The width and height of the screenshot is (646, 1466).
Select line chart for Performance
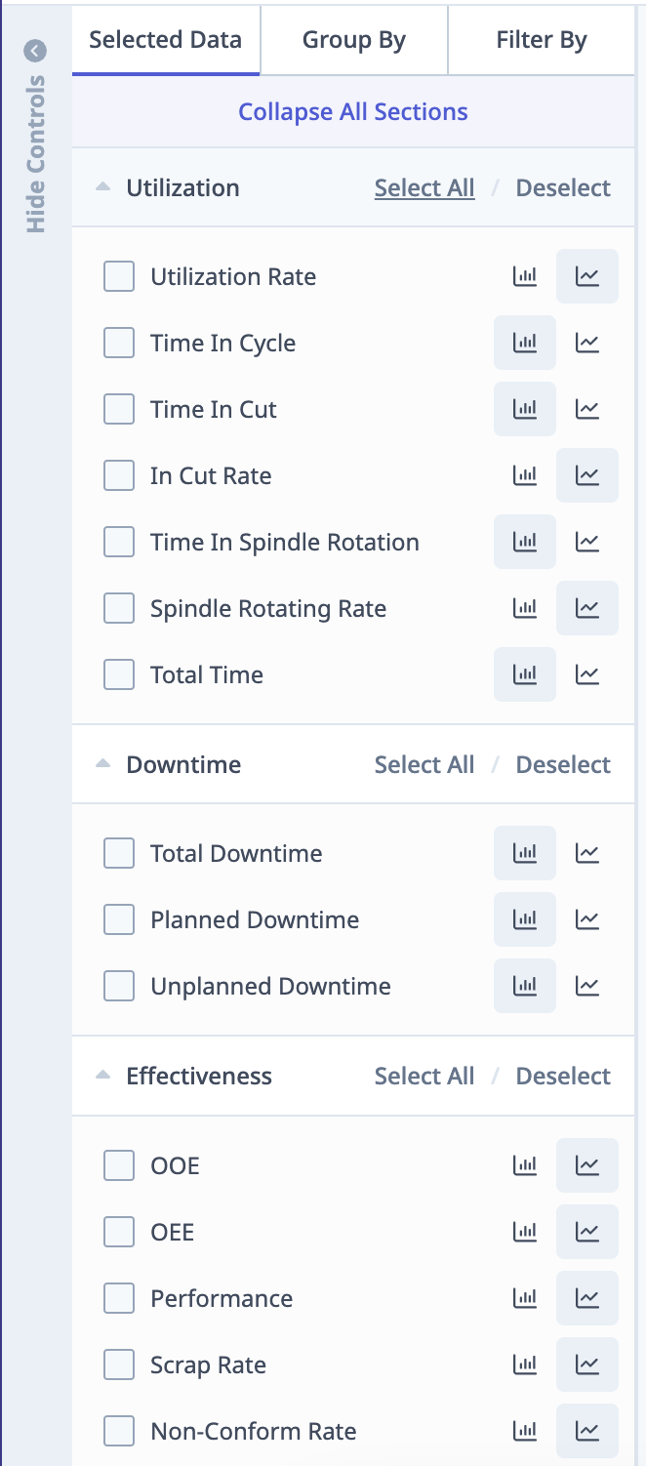[x=587, y=1298]
